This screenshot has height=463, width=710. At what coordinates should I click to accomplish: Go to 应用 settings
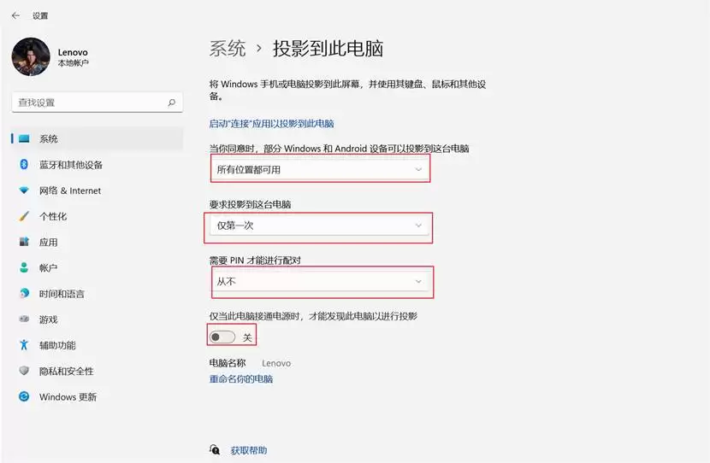pos(98,242)
